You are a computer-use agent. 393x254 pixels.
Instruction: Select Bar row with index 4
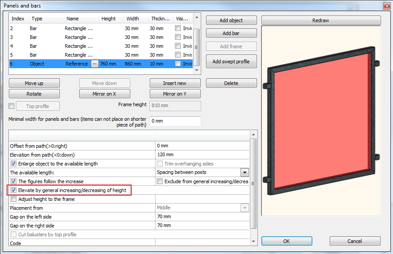pos(101,46)
